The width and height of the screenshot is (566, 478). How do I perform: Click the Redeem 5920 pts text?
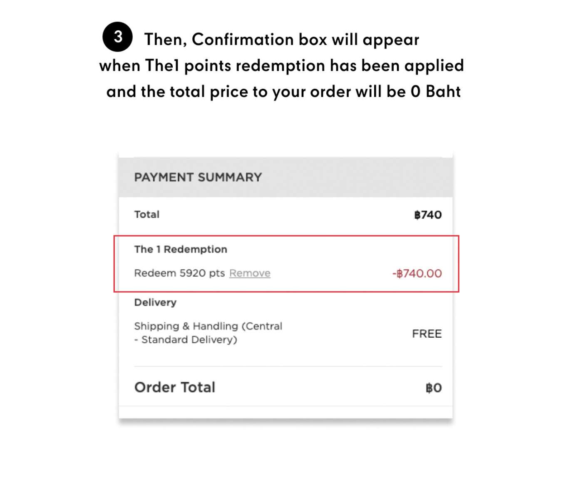[x=179, y=273]
